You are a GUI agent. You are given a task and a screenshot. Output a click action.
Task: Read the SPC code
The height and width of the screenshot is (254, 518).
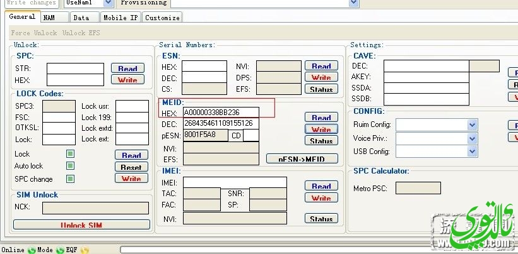[x=127, y=68]
